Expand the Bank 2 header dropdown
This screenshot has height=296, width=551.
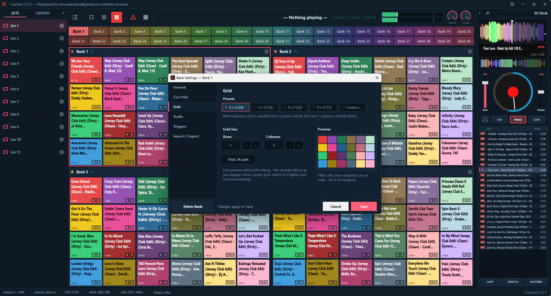pyautogui.click(x=296, y=51)
